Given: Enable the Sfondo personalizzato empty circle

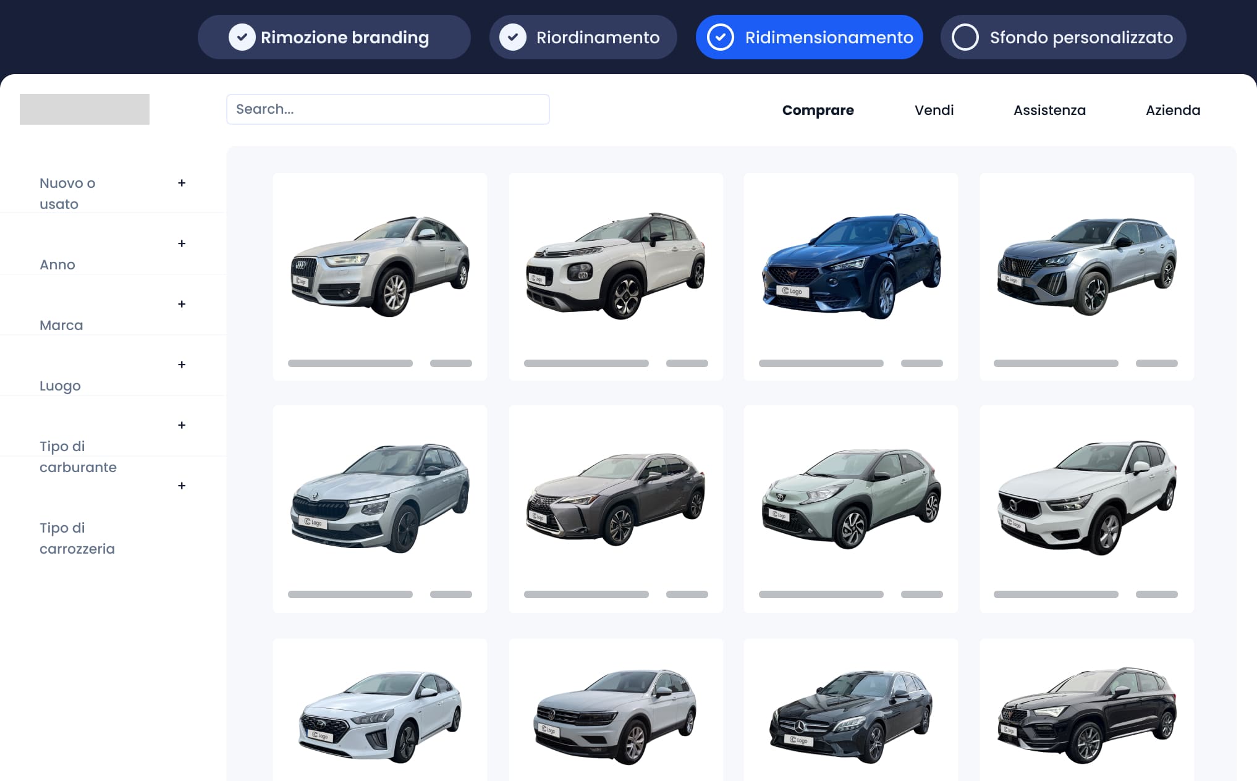Looking at the screenshot, I should pyautogui.click(x=965, y=37).
